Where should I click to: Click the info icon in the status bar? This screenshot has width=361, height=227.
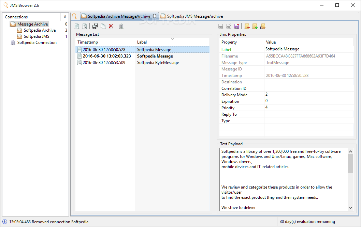pyautogui.click(x=4, y=222)
